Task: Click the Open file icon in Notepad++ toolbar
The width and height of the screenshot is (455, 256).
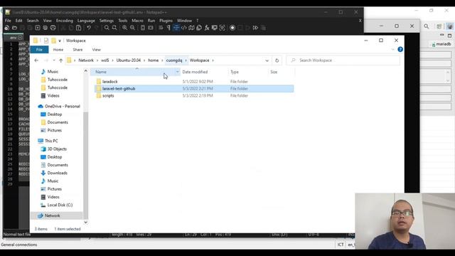Action: pos(14,28)
